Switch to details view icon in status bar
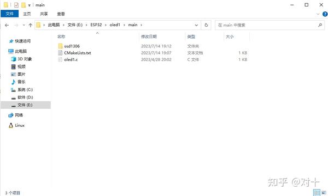328x196 pixels. (x=317, y=192)
